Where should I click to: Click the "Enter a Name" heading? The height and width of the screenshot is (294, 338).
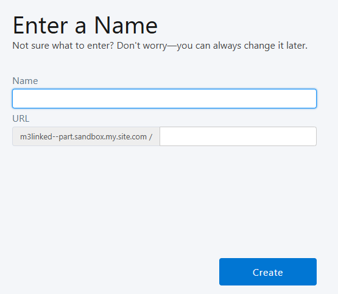click(x=85, y=26)
